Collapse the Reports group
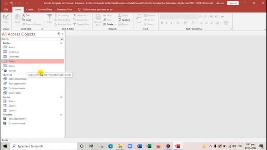This screenshot has width=267, height=150. tap(61, 115)
